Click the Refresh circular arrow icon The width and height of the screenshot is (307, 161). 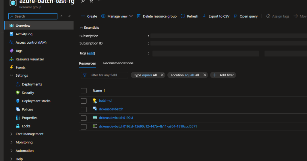point(183,16)
